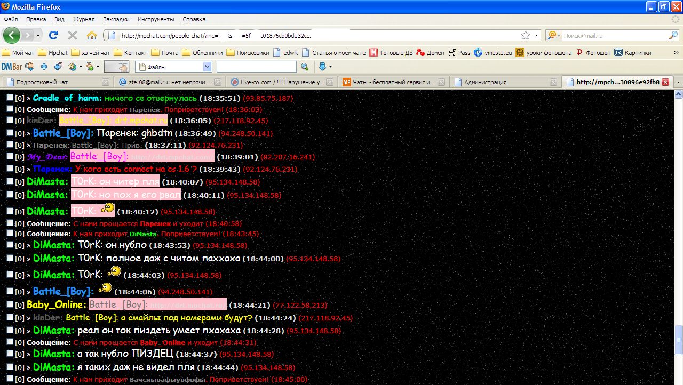Click the DMBar blue download arrow icon
This screenshot has width=683, height=385.
(322, 67)
